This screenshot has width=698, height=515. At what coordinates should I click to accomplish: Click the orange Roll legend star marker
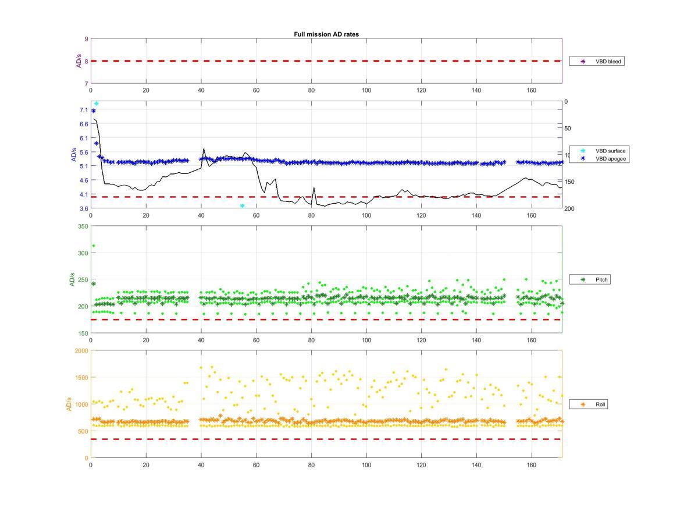pos(583,404)
